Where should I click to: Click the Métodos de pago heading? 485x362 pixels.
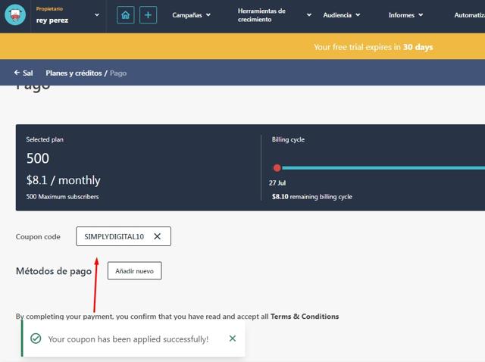54,271
